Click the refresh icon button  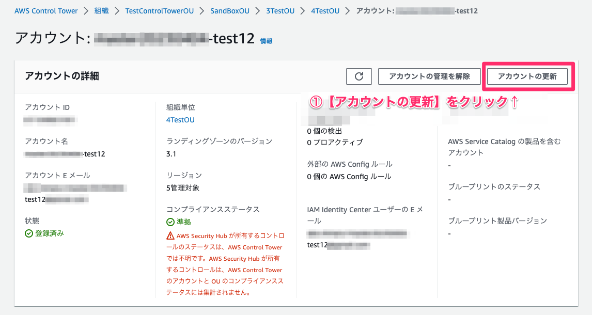coord(359,76)
